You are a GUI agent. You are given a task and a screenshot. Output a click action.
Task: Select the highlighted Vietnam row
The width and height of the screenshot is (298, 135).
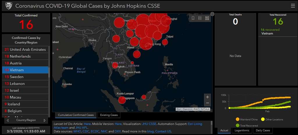point(25,70)
